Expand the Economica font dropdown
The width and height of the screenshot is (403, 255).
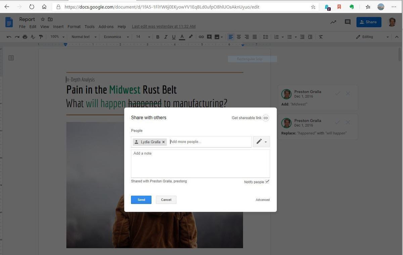[116, 37]
